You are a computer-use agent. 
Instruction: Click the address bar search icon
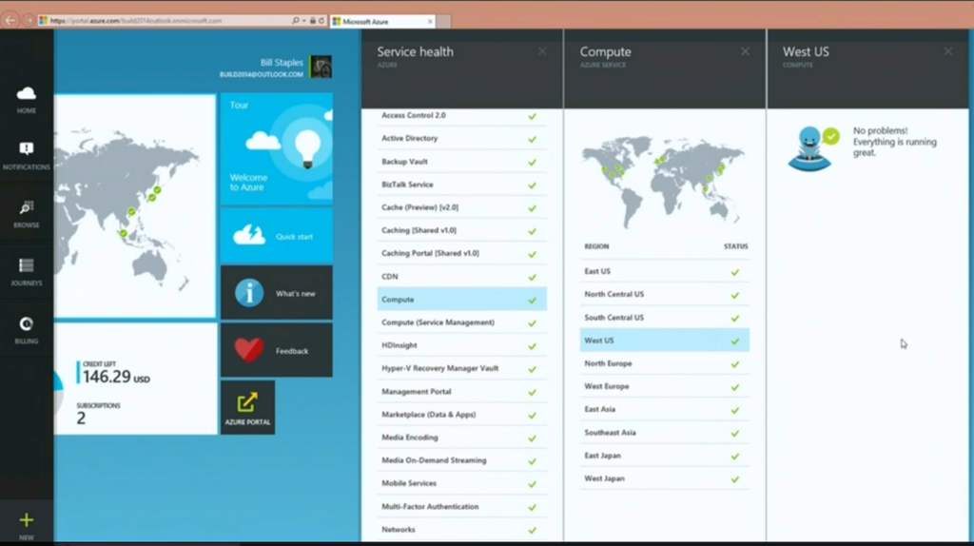295,21
